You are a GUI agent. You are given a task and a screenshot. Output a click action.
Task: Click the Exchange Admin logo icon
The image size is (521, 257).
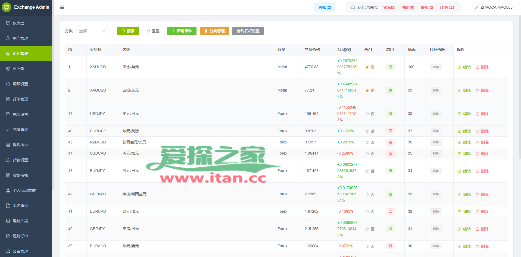(x=6, y=7)
